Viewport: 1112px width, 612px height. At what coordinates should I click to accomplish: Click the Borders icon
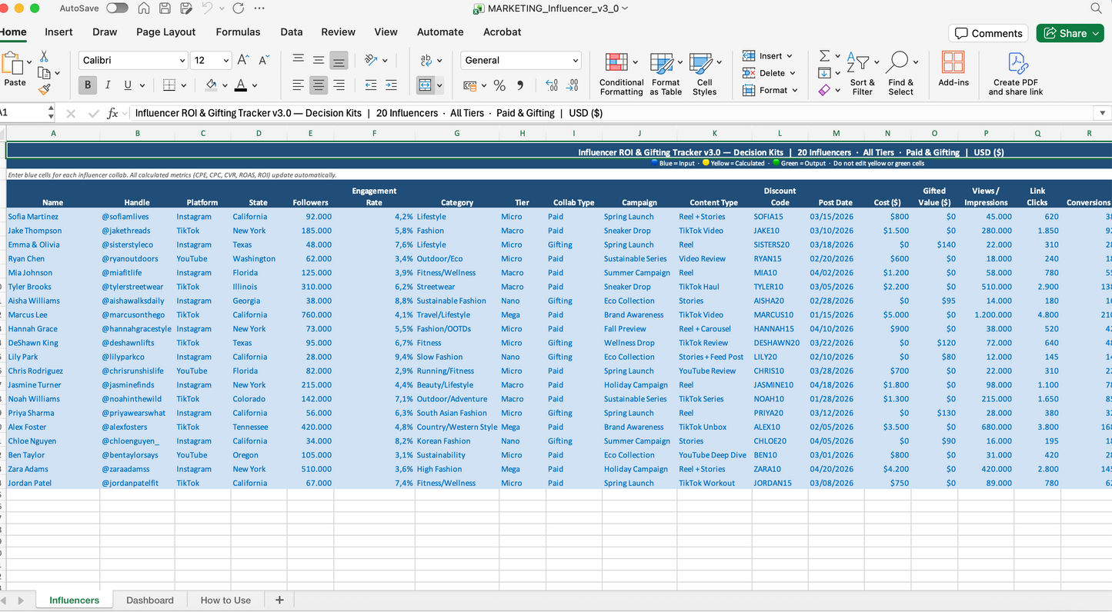(169, 85)
